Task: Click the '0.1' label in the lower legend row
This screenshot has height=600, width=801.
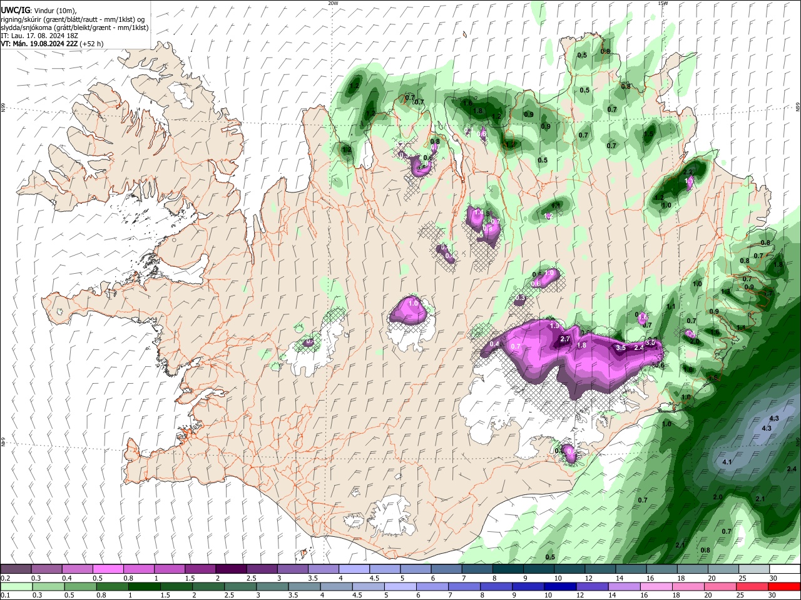Action: pyautogui.click(x=5, y=596)
